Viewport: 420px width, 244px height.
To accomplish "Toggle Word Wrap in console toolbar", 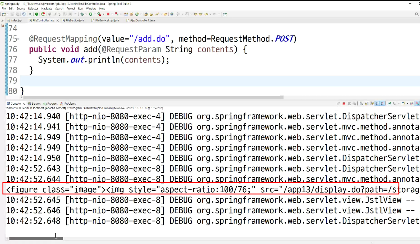I will [372, 103].
